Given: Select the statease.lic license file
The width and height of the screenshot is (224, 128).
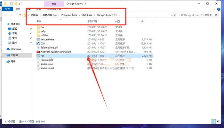Looking at the screenshot, I should pos(47,64).
